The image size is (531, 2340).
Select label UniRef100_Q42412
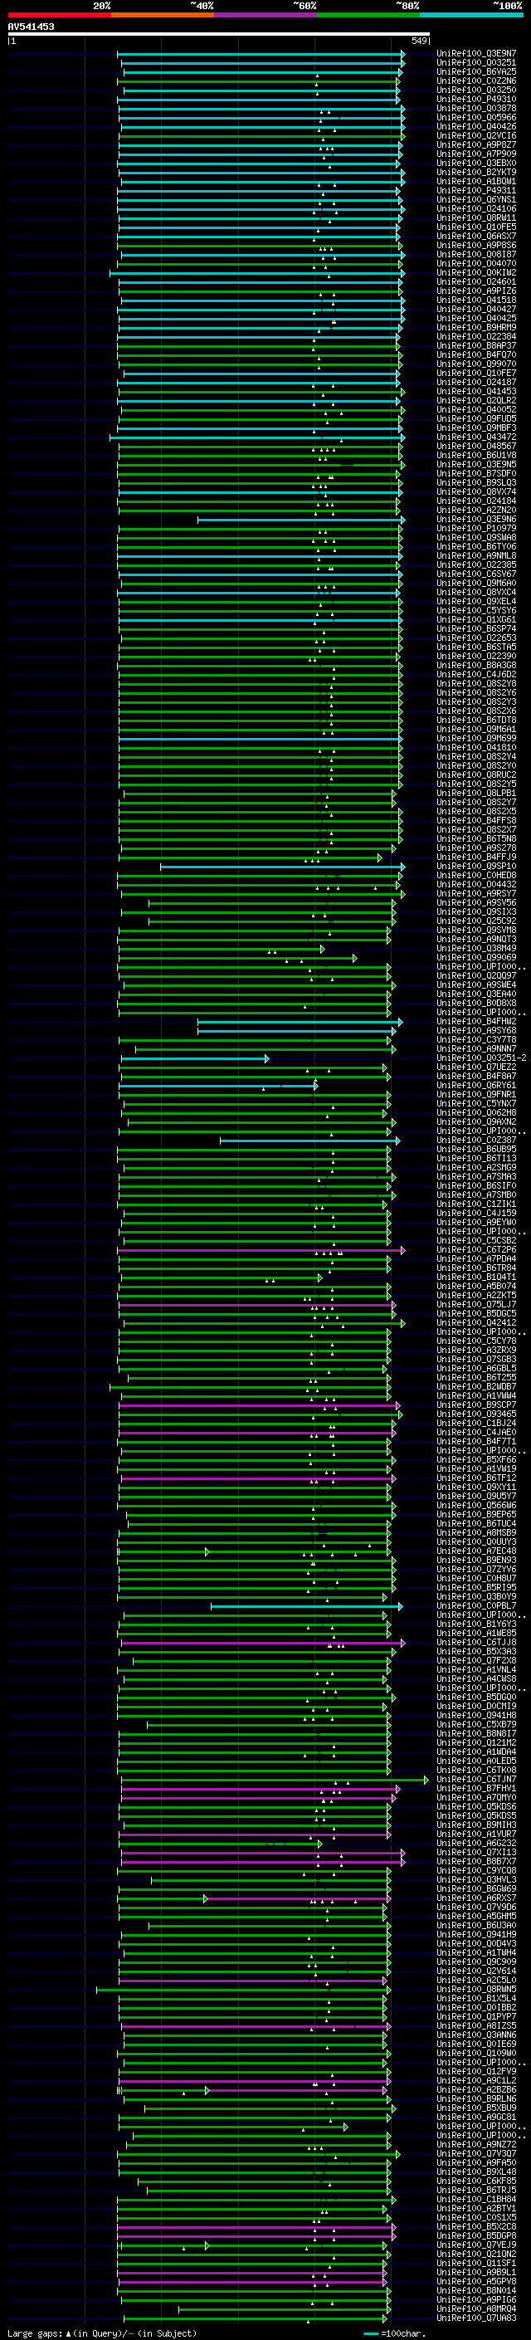476,1323
